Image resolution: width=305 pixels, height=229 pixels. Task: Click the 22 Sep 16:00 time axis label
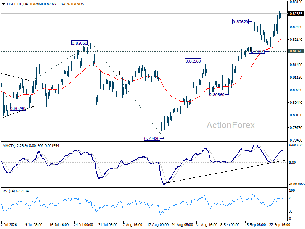pos(280,225)
